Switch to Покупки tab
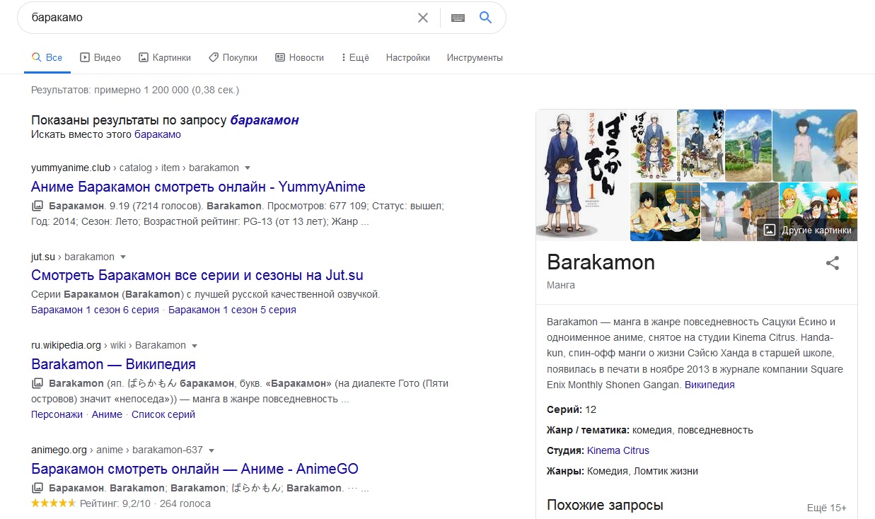 pos(233,58)
